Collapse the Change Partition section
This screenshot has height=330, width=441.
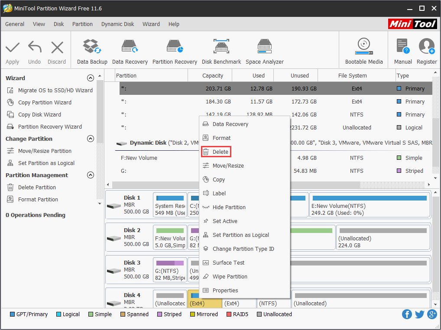pyautogui.click(x=90, y=139)
